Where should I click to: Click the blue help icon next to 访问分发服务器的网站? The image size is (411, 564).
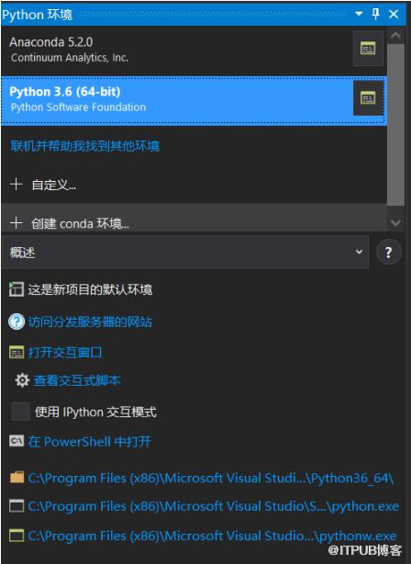[17, 321]
